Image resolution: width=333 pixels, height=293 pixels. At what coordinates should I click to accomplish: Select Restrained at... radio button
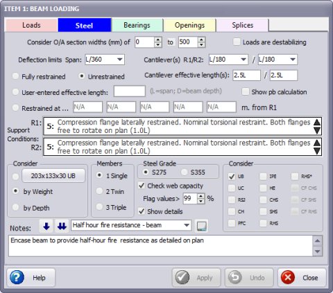[15, 107]
